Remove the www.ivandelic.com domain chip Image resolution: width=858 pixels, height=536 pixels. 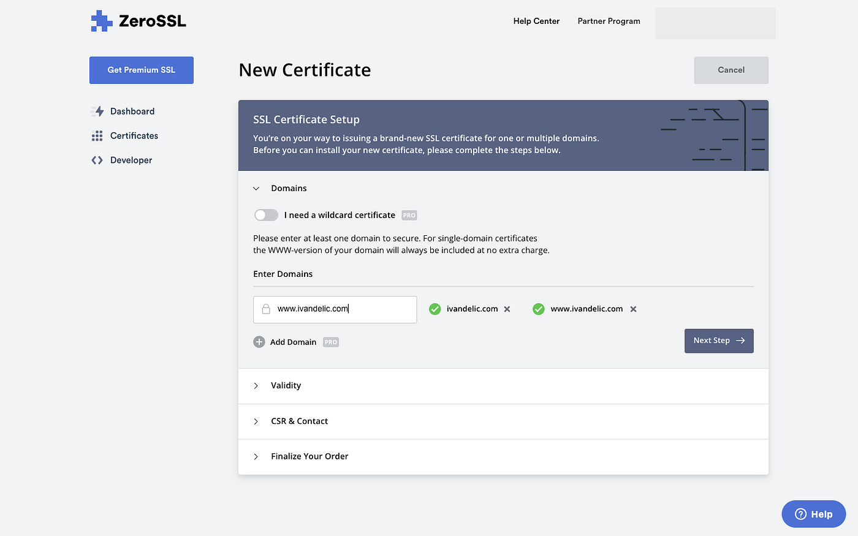pyautogui.click(x=633, y=309)
